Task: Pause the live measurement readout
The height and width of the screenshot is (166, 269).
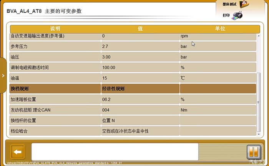Action: 251,151
